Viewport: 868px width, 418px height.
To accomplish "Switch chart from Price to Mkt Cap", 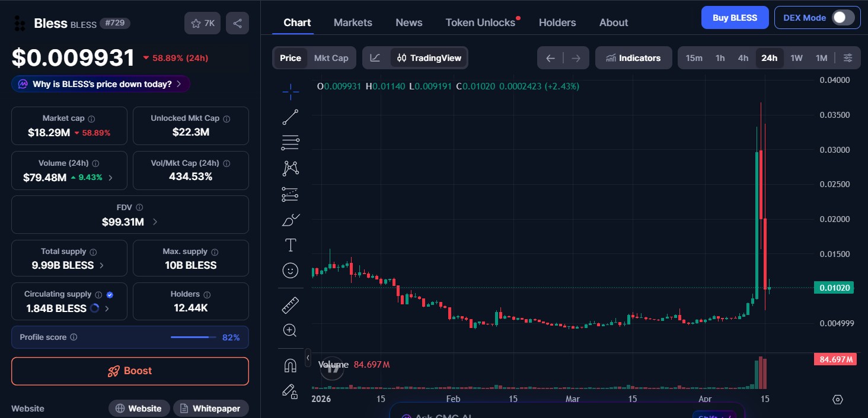I will tap(331, 57).
